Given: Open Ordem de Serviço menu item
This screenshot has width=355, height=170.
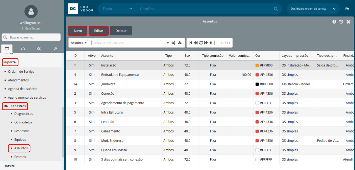Looking at the screenshot, I should pyautogui.click(x=21, y=72).
